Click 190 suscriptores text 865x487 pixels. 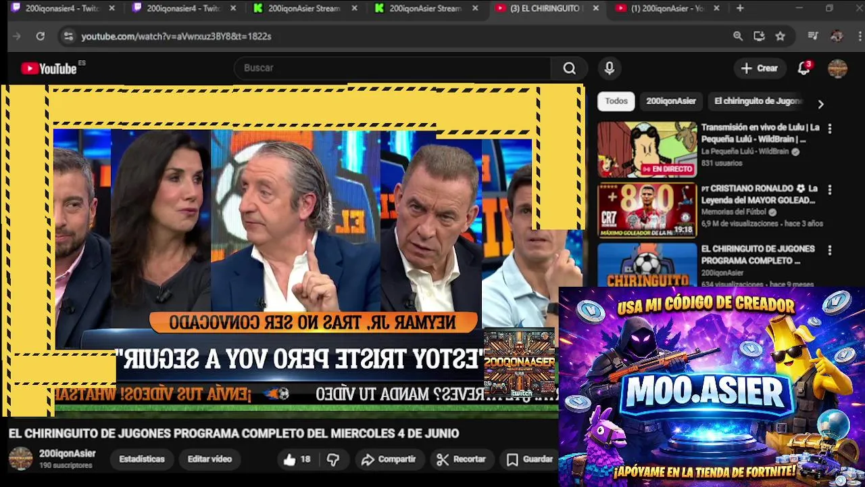pos(66,466)
